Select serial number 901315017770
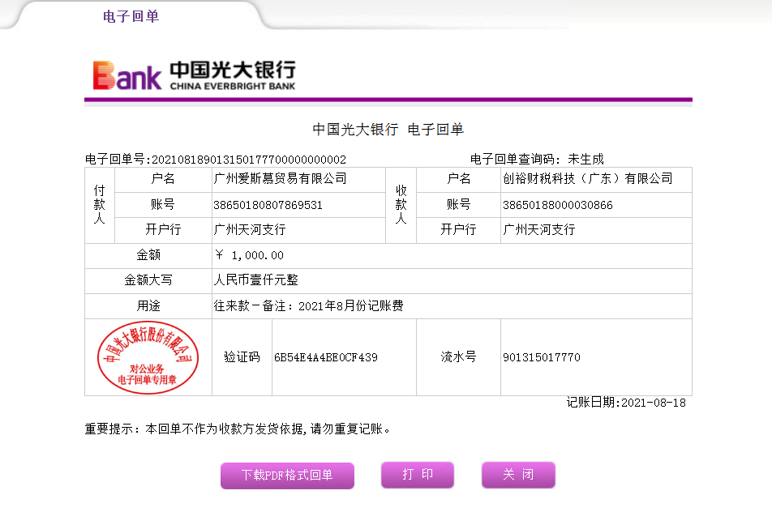 (542, 357)
